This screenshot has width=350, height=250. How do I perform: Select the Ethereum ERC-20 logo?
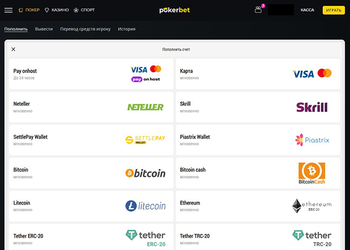pos(312,206)
